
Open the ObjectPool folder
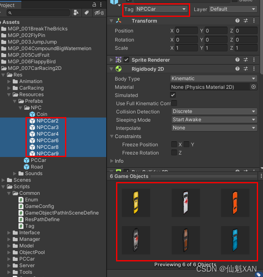tap(29, 252)
